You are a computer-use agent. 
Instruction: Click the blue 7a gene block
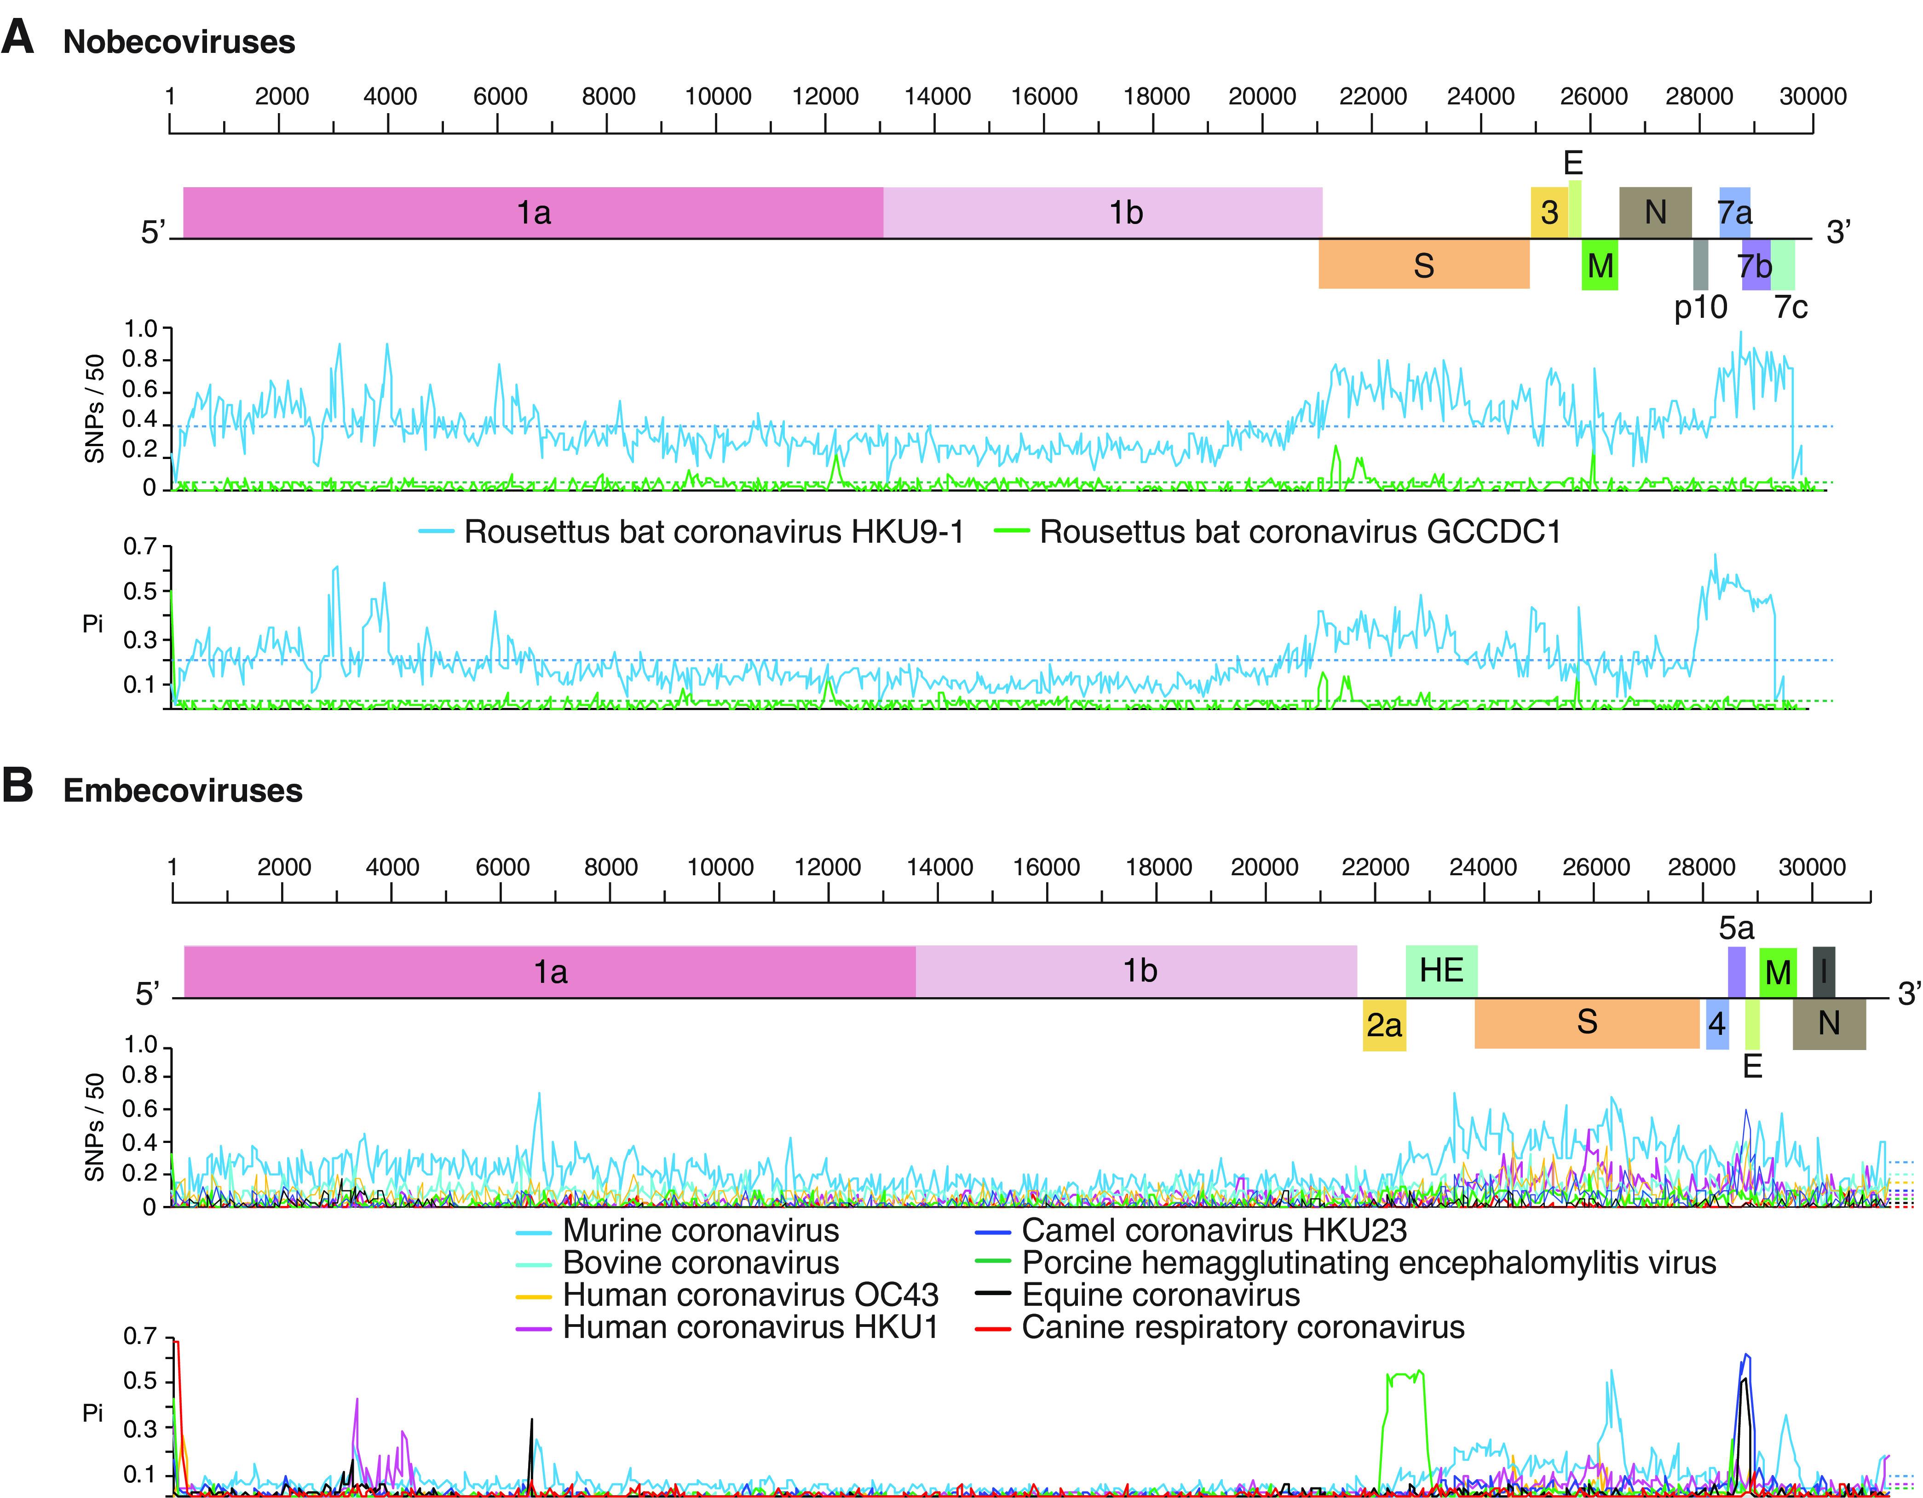coord(1734,212)
